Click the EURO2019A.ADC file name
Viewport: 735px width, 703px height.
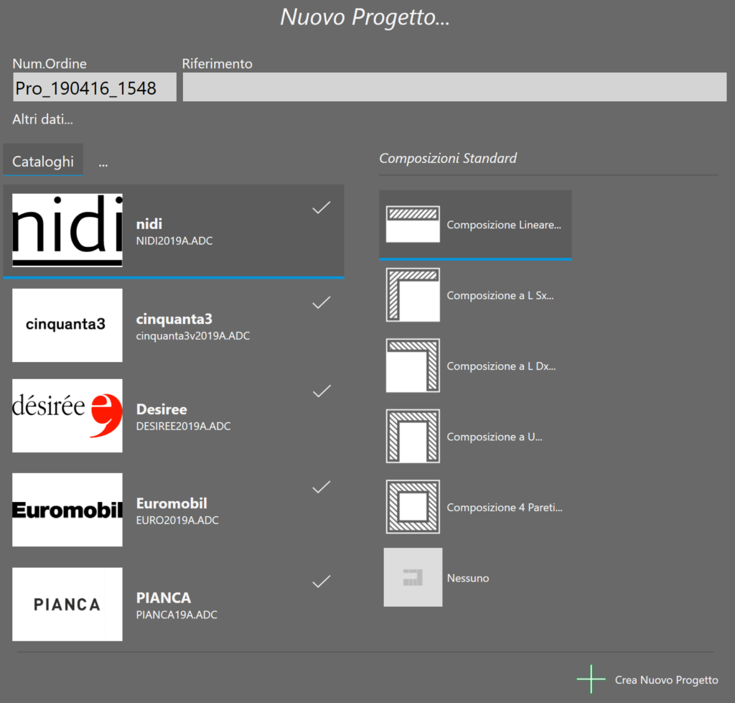[x=177, y=520]
